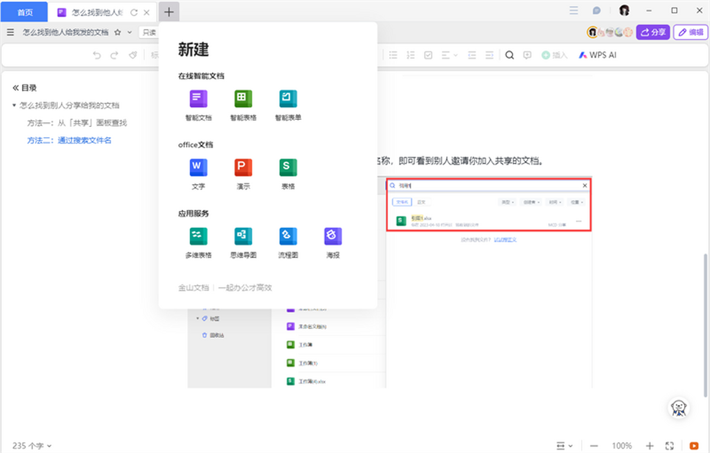Jump to 方法一 in the outline
This screenshot has height=453, width=710.
click(77, 123)
